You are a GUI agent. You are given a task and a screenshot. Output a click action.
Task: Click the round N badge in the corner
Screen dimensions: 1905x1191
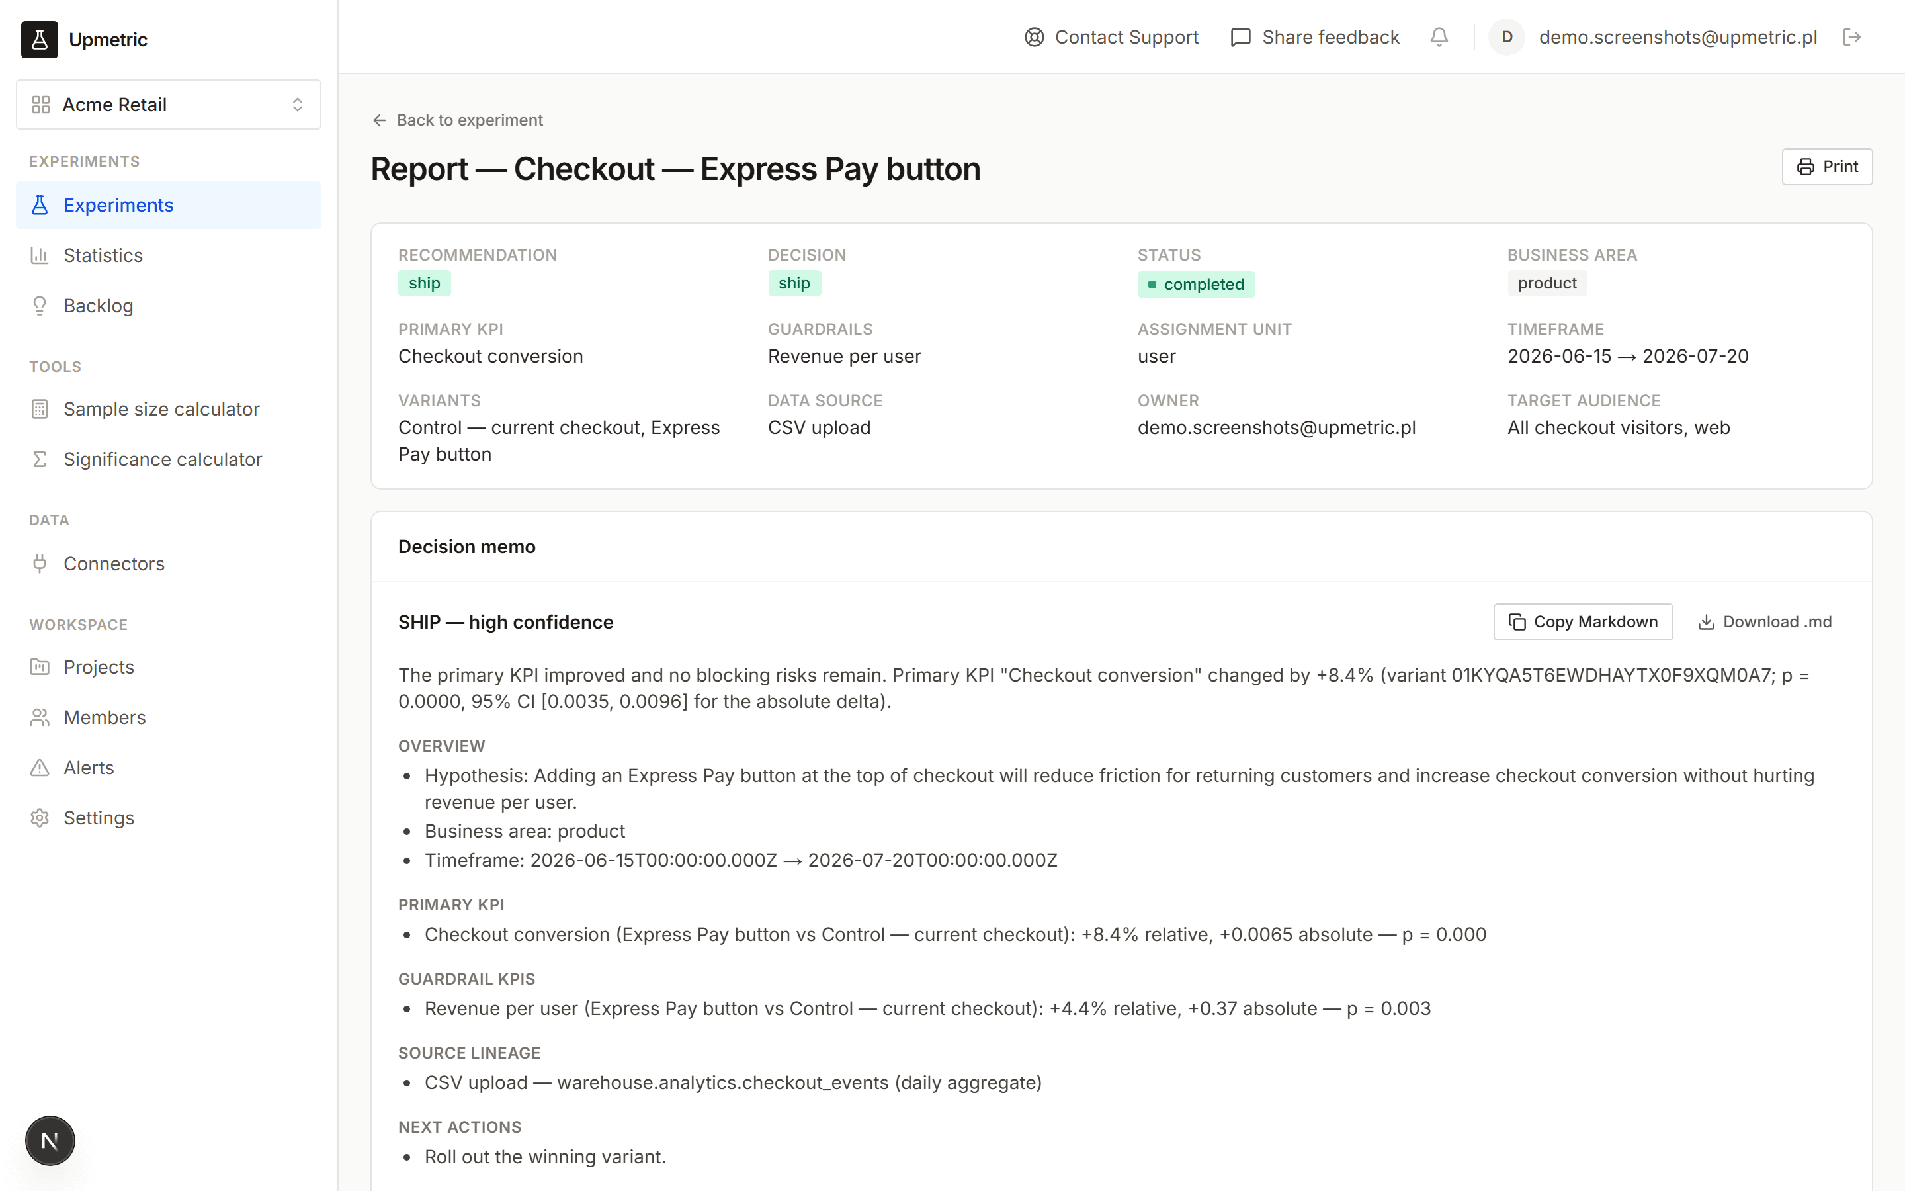pos(50,1141)
